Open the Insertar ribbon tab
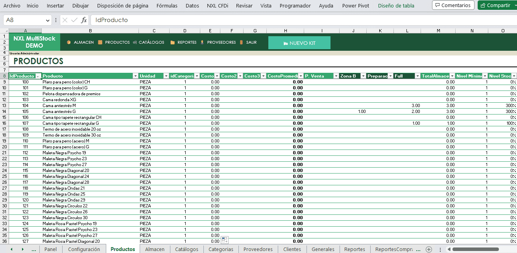The image size is (517, 253). coord(55,6)
